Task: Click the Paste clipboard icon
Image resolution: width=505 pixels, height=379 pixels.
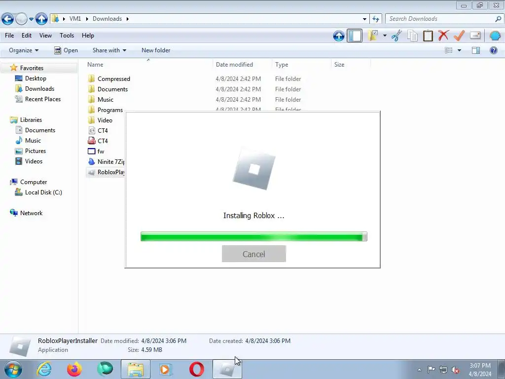Action: pos(428,36)
